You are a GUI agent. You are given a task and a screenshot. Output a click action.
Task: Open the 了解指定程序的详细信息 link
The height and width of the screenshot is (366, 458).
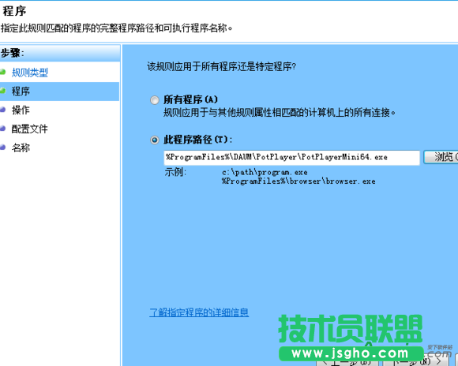click(199, 312)
